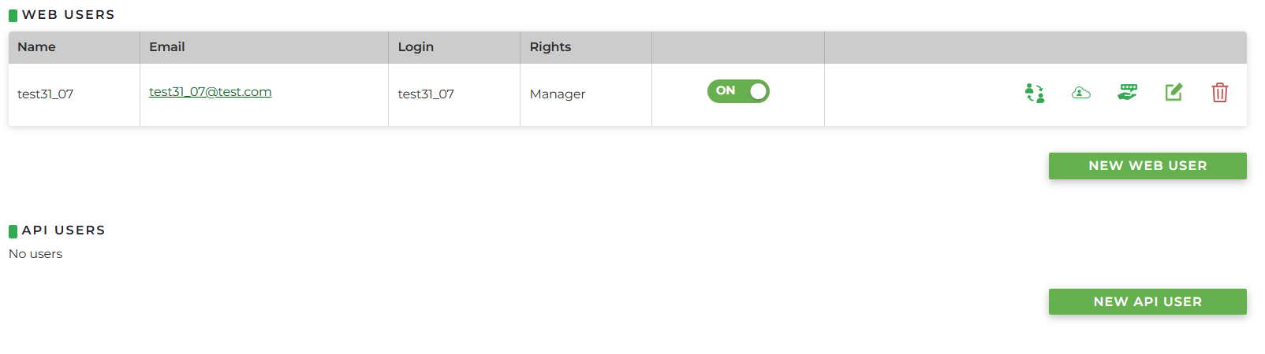
Task: Toggle the ON switch for test31_07
Action: tap(738, 91)
